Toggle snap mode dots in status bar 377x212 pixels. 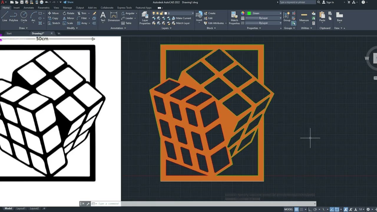301,209
